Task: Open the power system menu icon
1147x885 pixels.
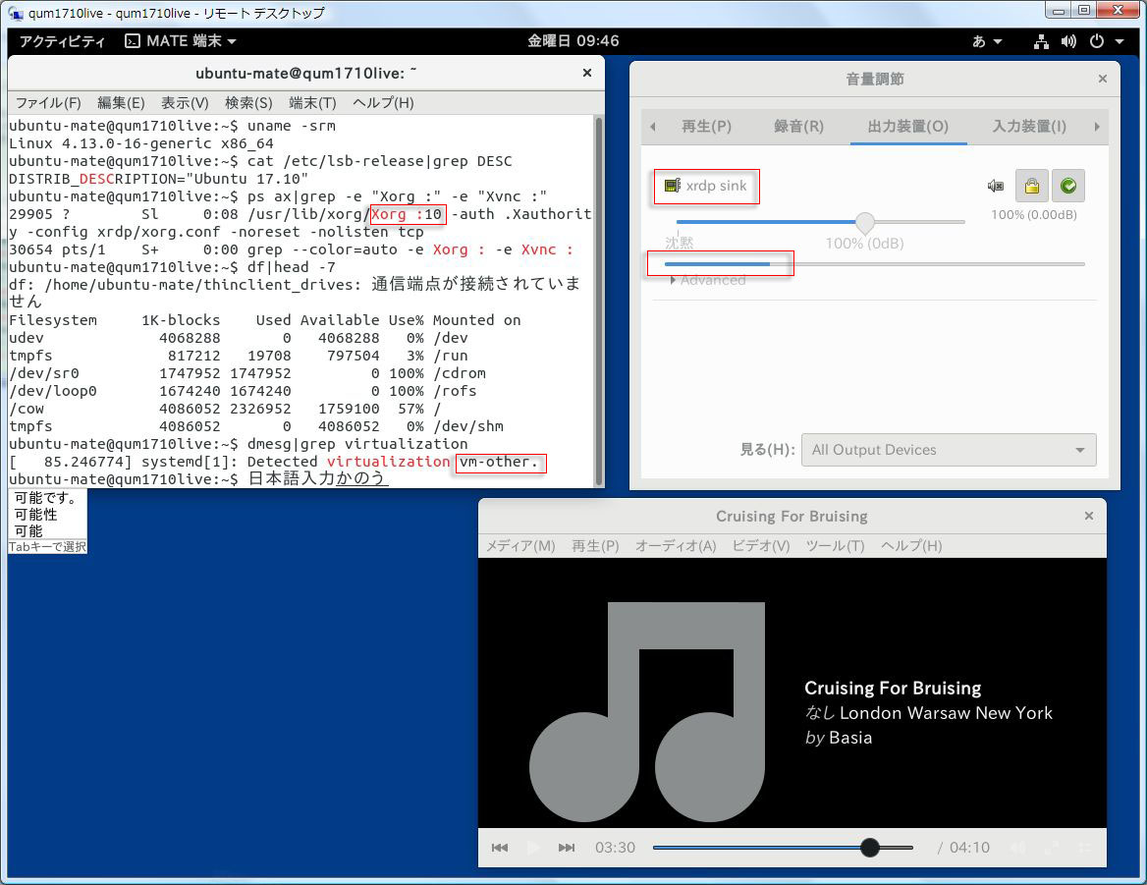Action: (1097, 41)
